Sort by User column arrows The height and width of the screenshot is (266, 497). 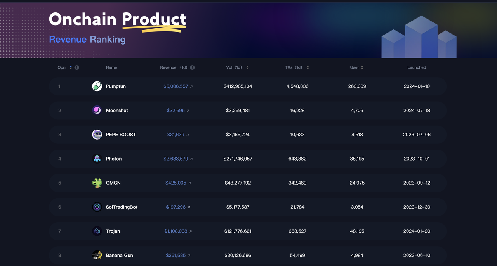362,67
